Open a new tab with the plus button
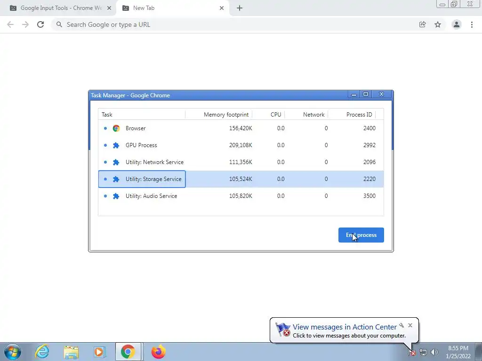Viewport: 482px width, 361px height. pyautogui.click(x=240, y=8)
